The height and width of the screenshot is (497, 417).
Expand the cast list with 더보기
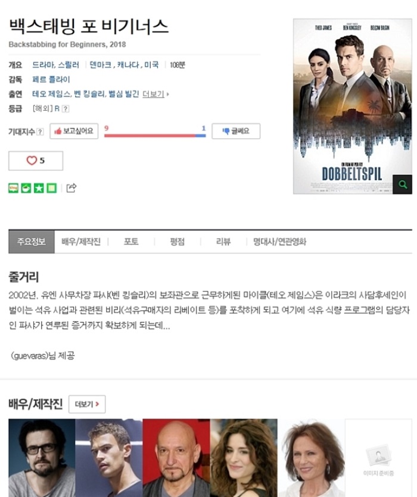155,94
